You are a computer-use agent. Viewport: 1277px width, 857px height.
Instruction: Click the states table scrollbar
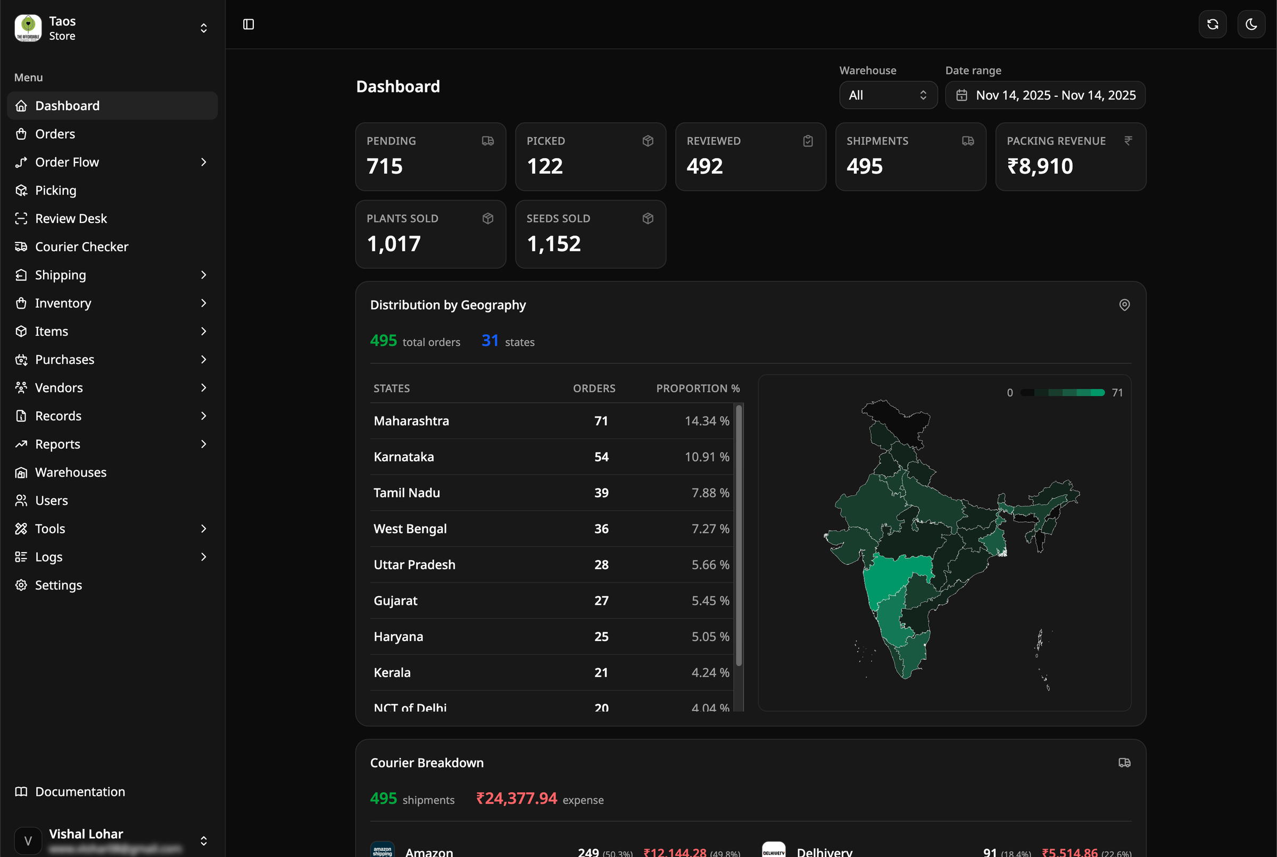point(739,535)
